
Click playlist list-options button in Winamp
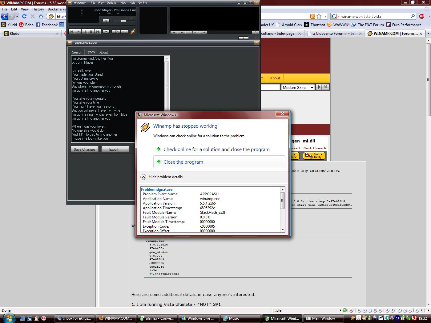click(203, 32)
